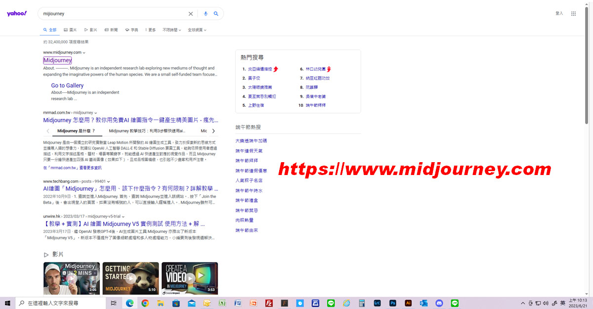Open 端午連假天氣 hot search link
The image size is (593, 309).
tap(250, 151)
